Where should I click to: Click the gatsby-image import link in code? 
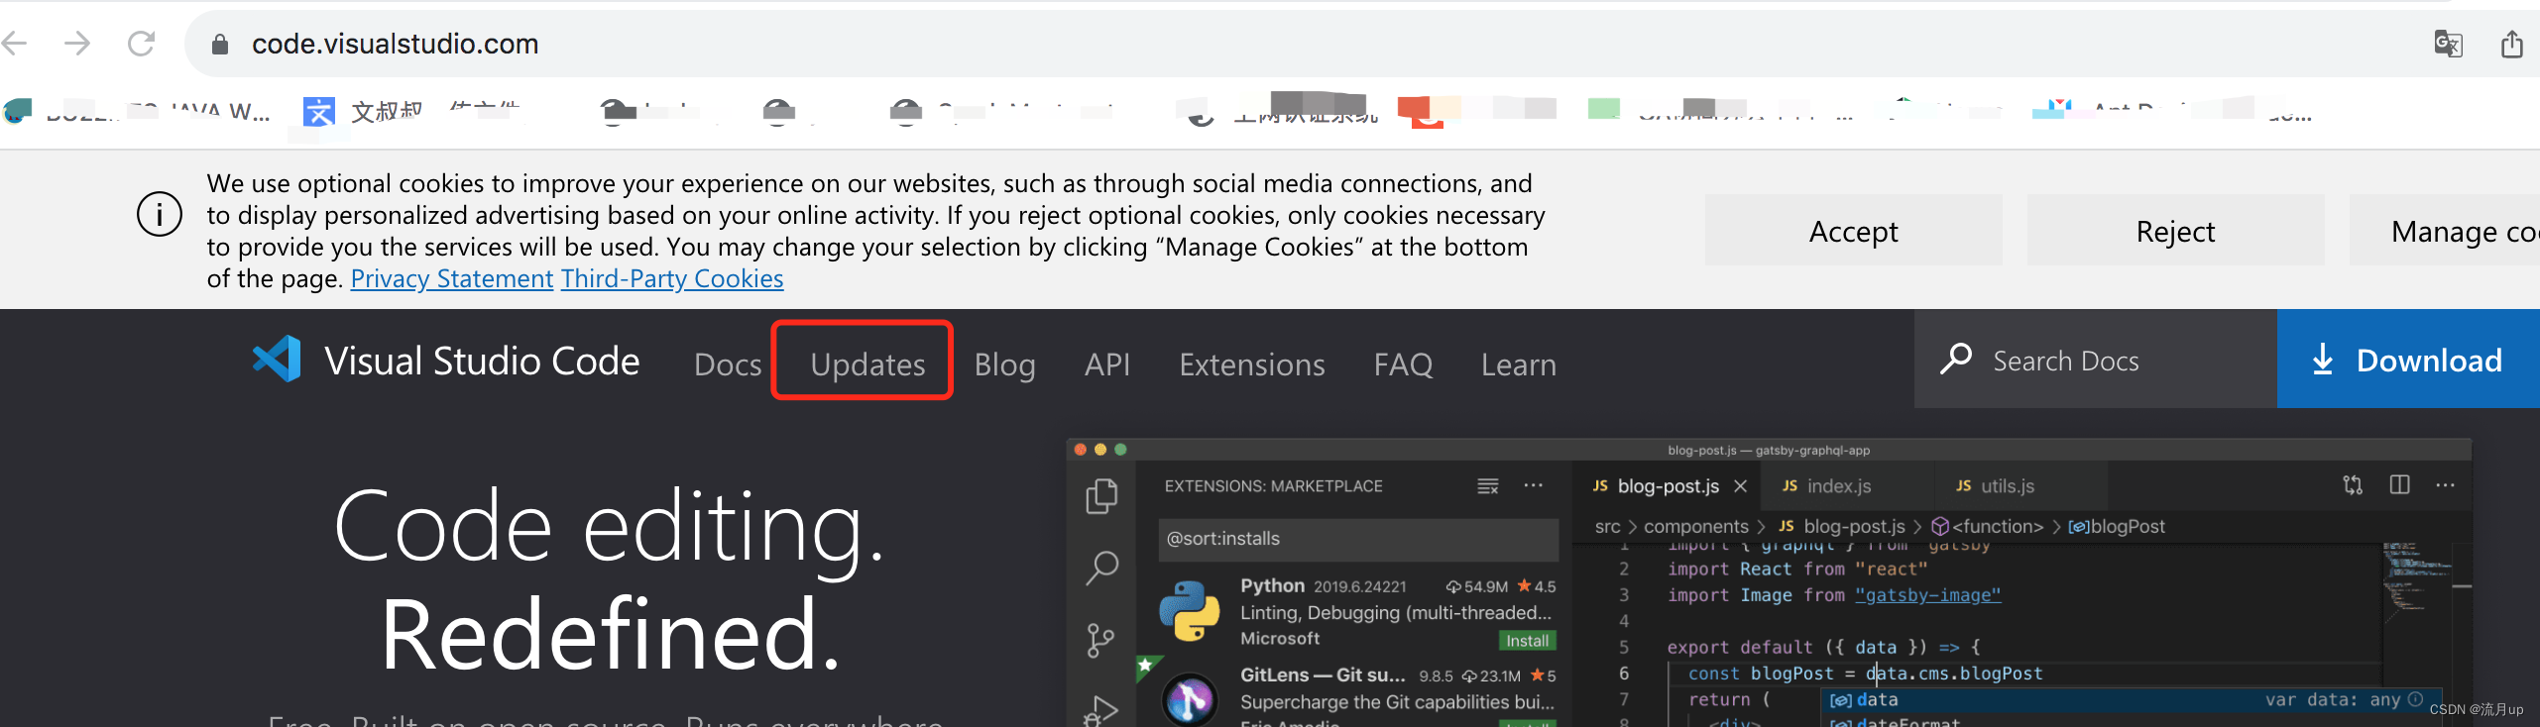click(1927, 595)
